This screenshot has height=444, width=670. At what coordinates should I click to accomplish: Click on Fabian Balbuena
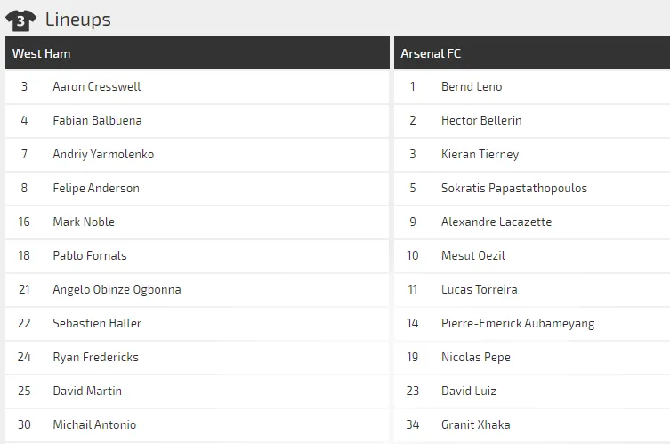point(97,120)
